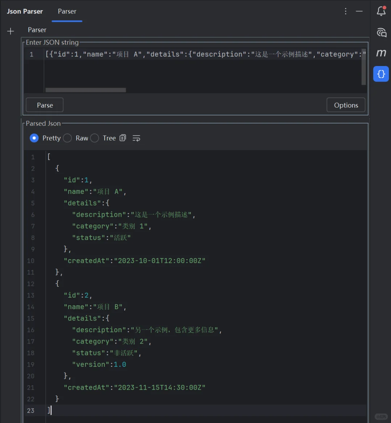
Task: Collapse the Enter JSON string section
Action: point(52,42)
